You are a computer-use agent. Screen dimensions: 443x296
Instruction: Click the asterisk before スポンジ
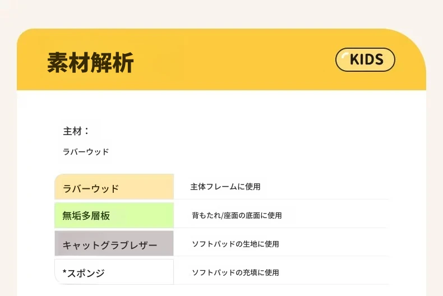[x=65, y=272]
